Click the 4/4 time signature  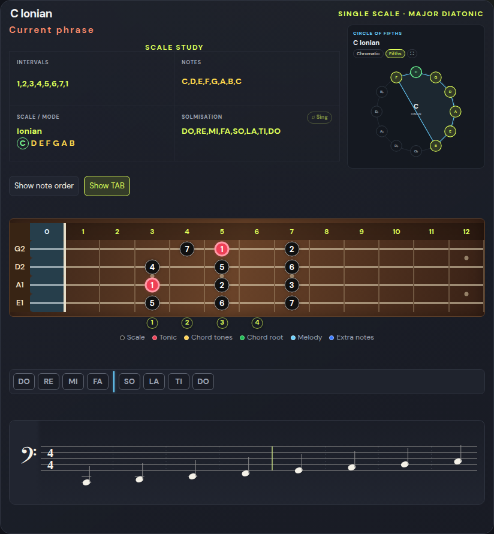tap(50, 459)
